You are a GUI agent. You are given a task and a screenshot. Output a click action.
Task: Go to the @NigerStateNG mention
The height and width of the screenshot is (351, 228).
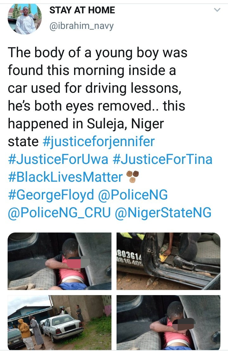(163, 213)
